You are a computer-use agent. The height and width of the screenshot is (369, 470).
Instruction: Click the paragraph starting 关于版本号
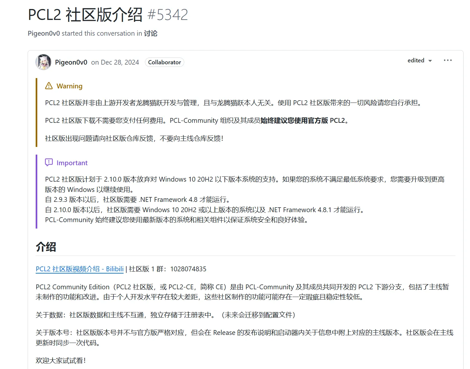245,337
